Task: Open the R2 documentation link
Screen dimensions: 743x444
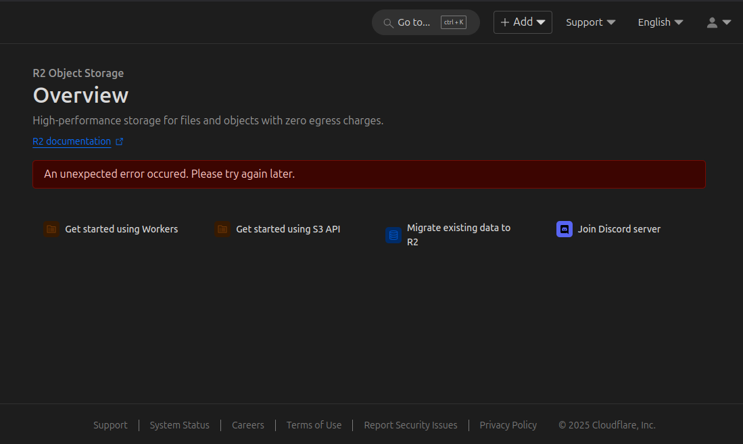Action: pyautogui.click(x=72, y=141)
